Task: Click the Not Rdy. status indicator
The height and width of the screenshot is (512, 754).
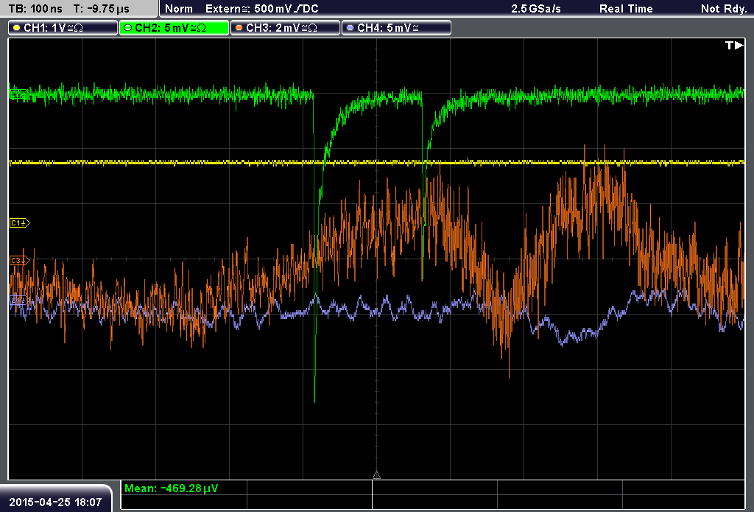Action: click(x=723, y=9)
